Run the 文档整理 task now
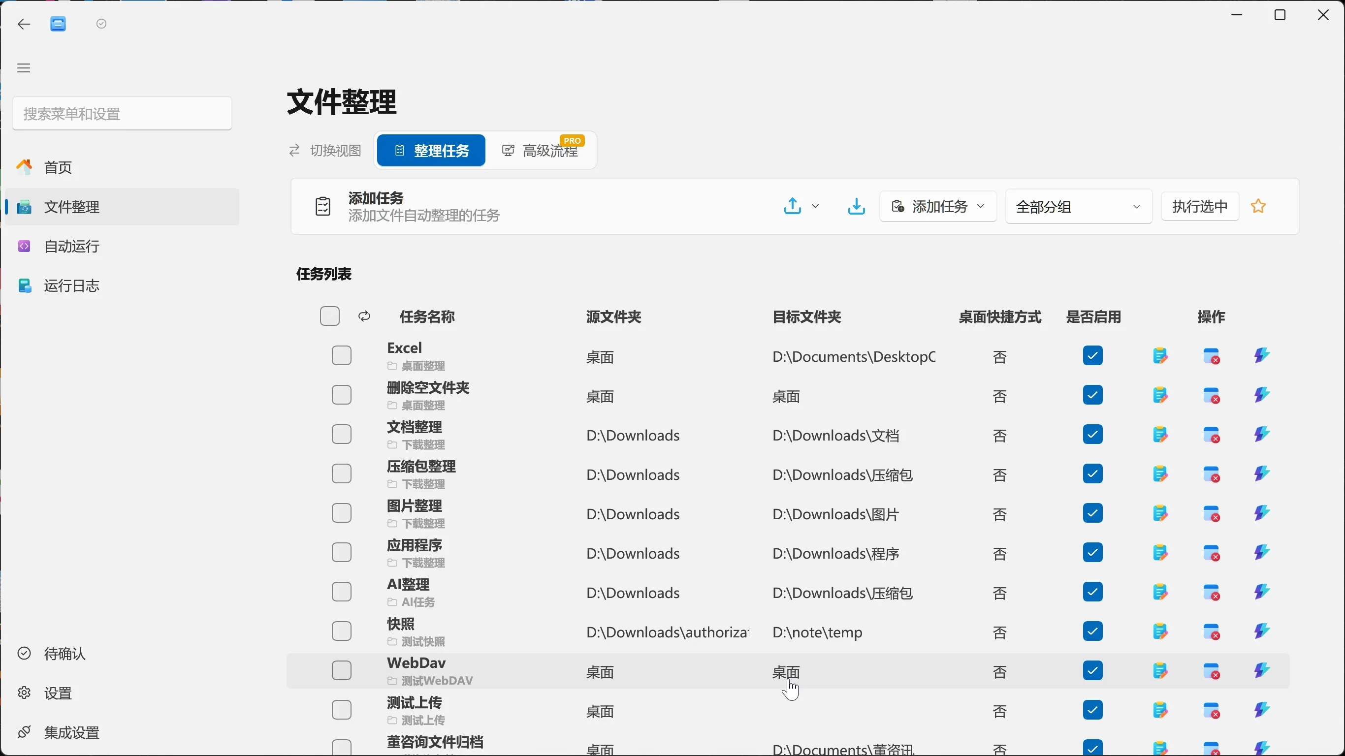The height and width of the screenshot is (756, 1345). [x=1262, y=435]
